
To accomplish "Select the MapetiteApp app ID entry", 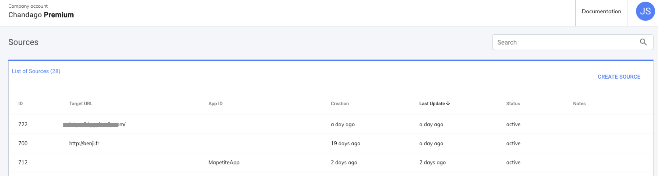I will [224, 162].
